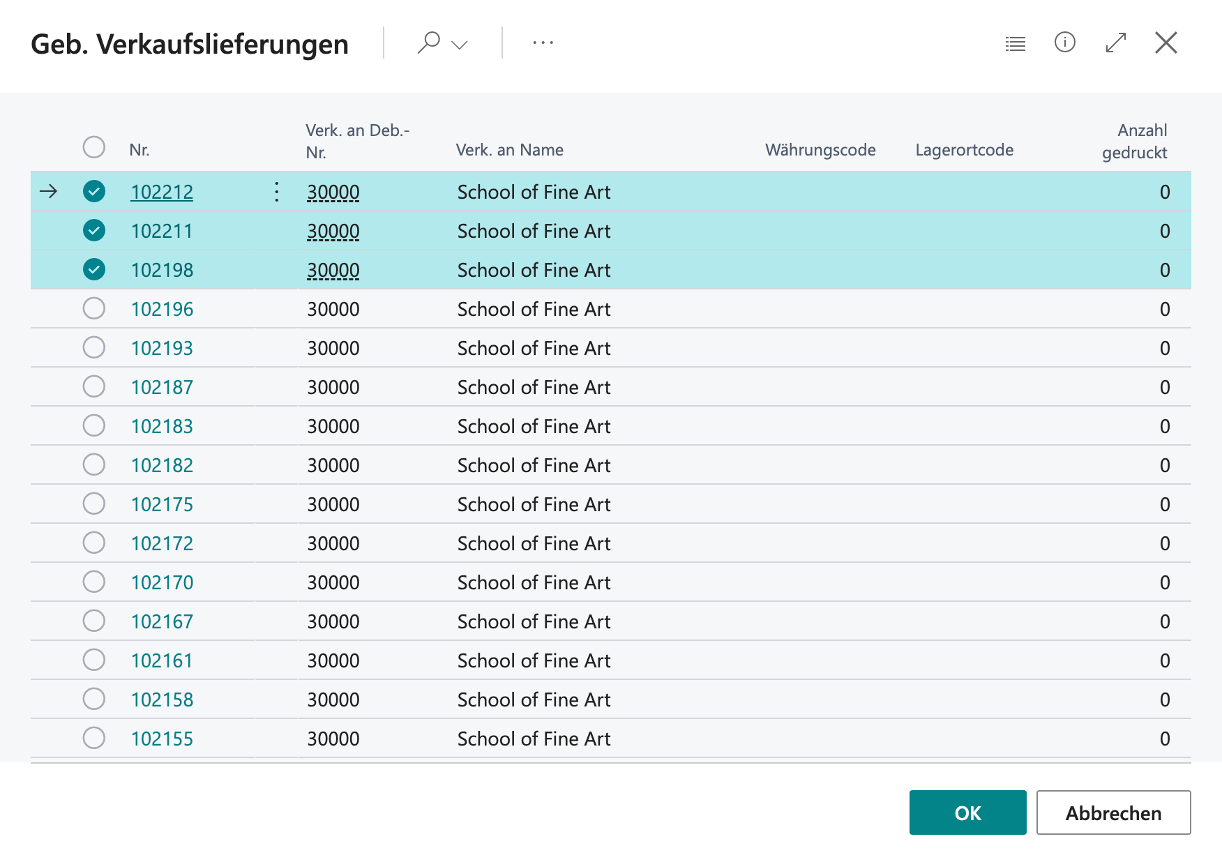This screenshot has width=1222, height=862.
Task: Open shipment number 102175 link
Action: [x=162, y=504]
